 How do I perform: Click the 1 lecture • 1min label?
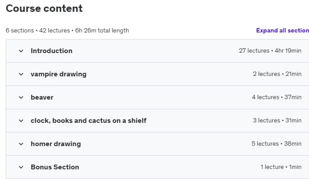point(281,167)
